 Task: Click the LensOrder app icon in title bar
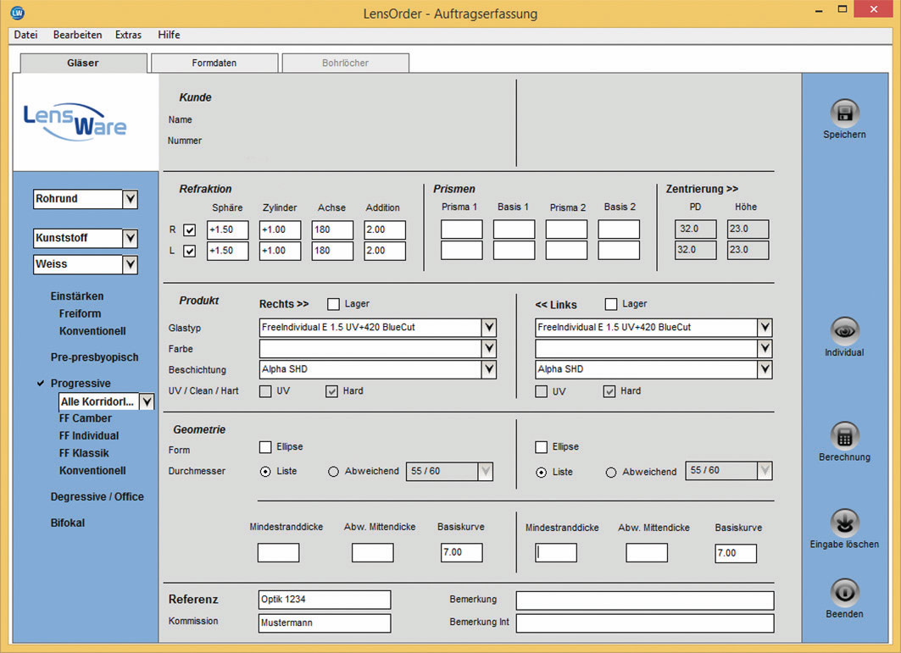click(x=17, y=13)
